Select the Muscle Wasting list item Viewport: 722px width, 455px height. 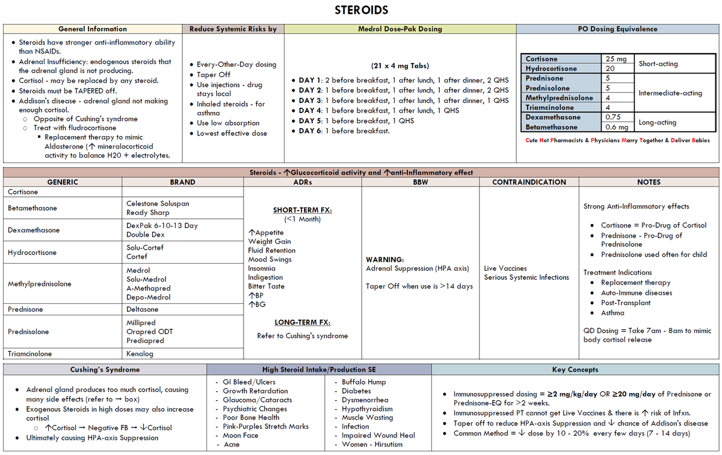click(367, 418)
